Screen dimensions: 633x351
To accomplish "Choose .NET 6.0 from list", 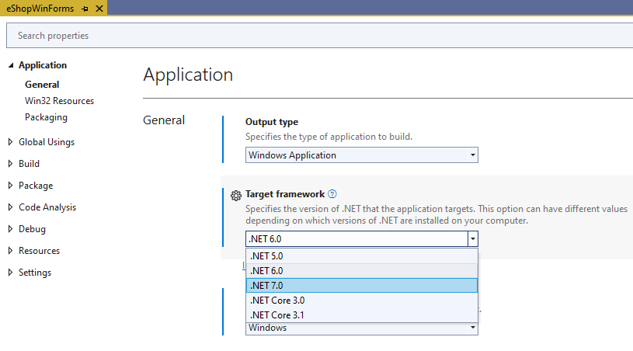I will click(362, 271).
